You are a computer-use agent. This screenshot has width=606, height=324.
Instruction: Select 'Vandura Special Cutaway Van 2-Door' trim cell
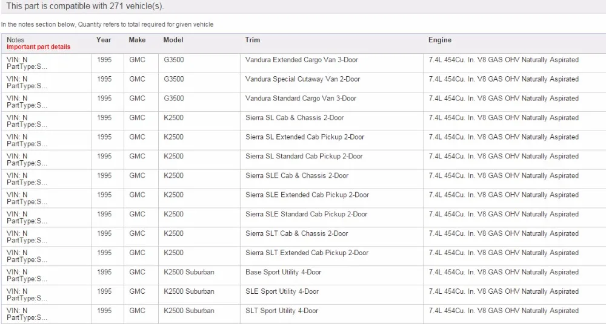302,79
